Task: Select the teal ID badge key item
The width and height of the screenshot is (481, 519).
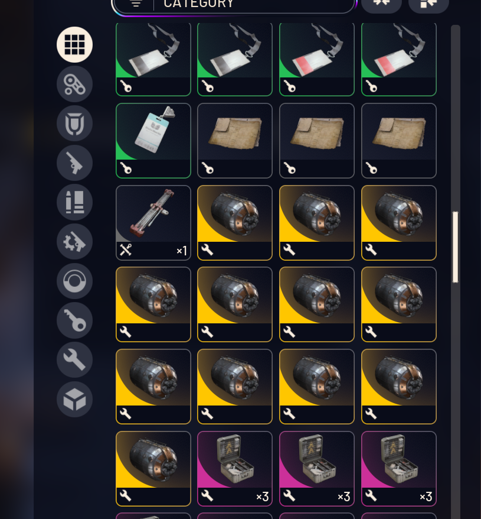Action: pyautogui.click(x=153, y=141)
